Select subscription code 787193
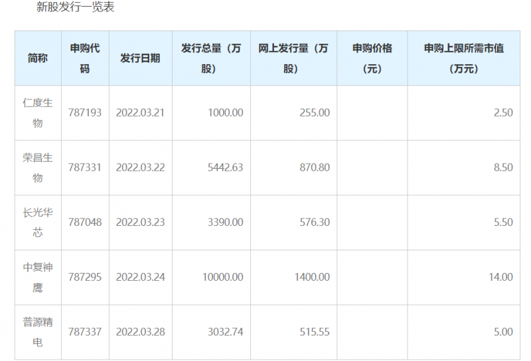 pos(85,113)
